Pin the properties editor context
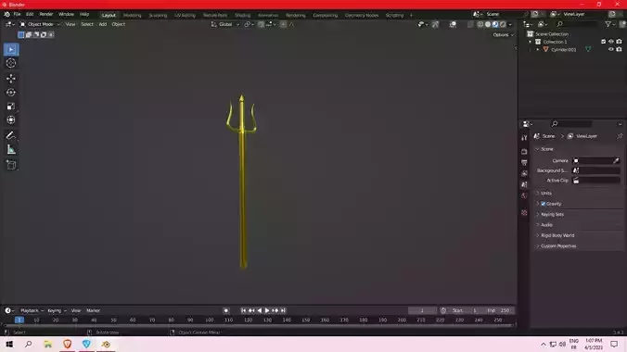Screen dimensions: 627x352 coord(620,136)
